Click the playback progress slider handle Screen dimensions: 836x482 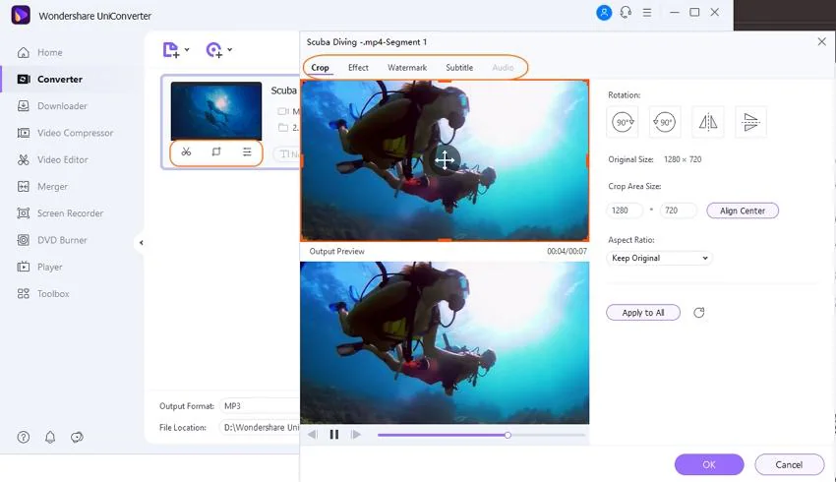pos(508,435)
